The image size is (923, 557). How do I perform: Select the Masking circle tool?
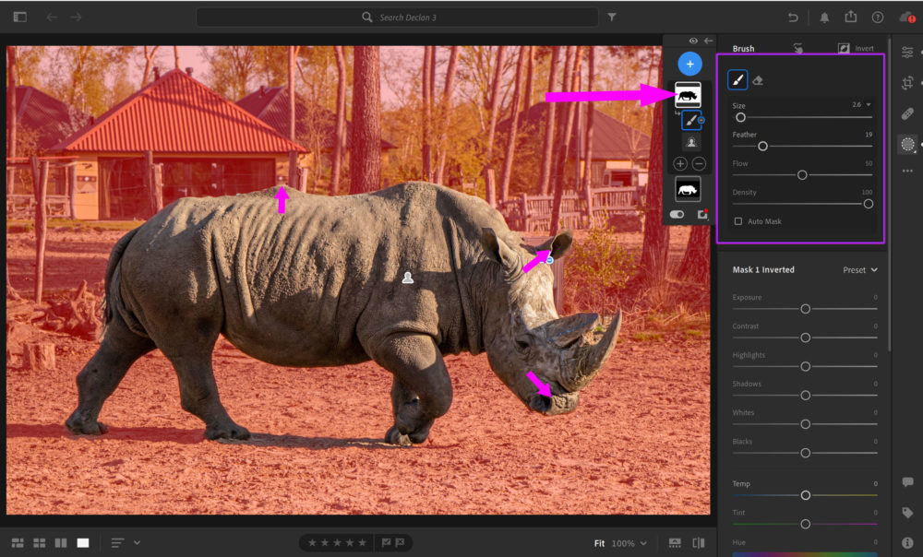(x=907, y=144)
